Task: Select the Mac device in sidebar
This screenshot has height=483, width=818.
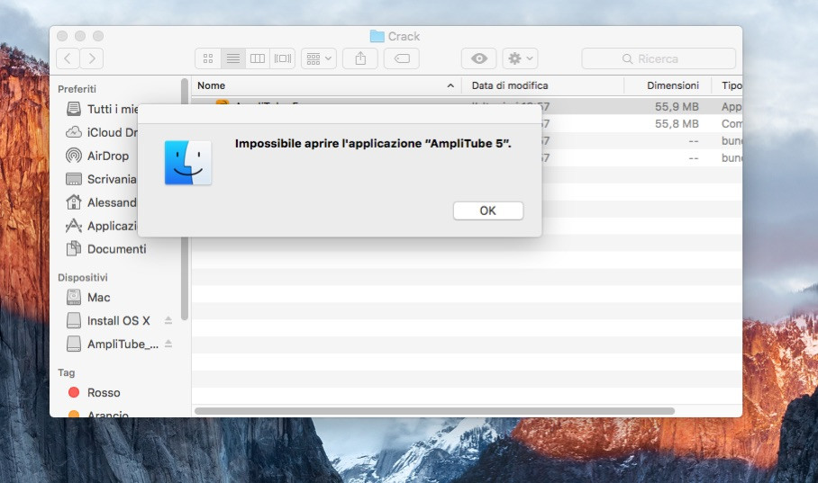Action: tap(88, 298)
